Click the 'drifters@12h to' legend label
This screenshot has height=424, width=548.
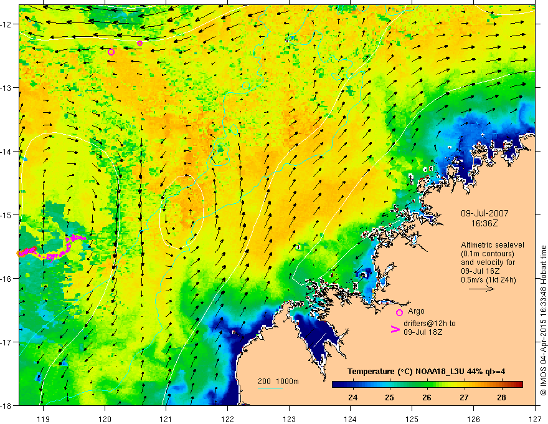[430, 324]
